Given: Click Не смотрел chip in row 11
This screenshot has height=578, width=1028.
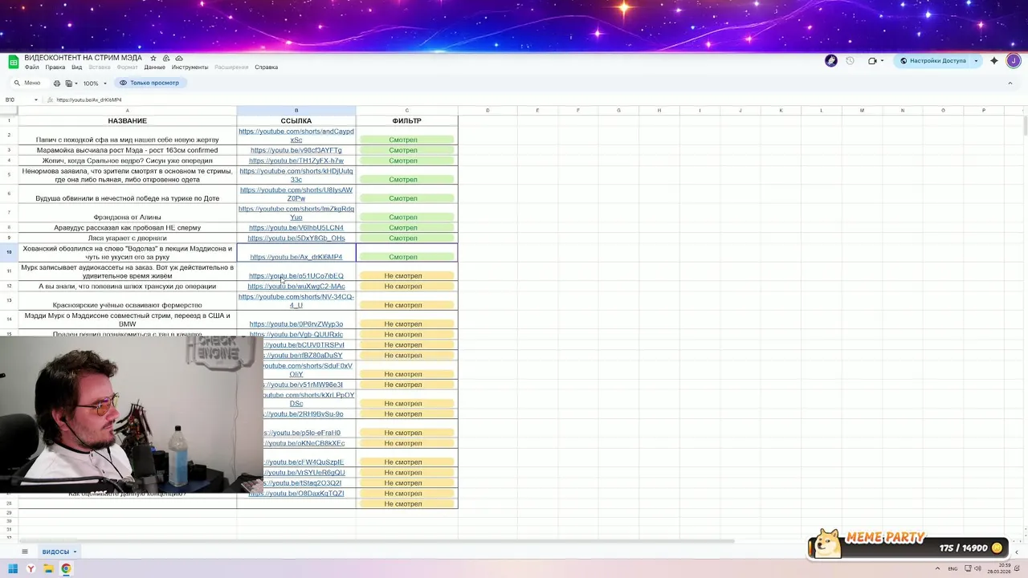Looking at the screenshot, I should point(406,276).
